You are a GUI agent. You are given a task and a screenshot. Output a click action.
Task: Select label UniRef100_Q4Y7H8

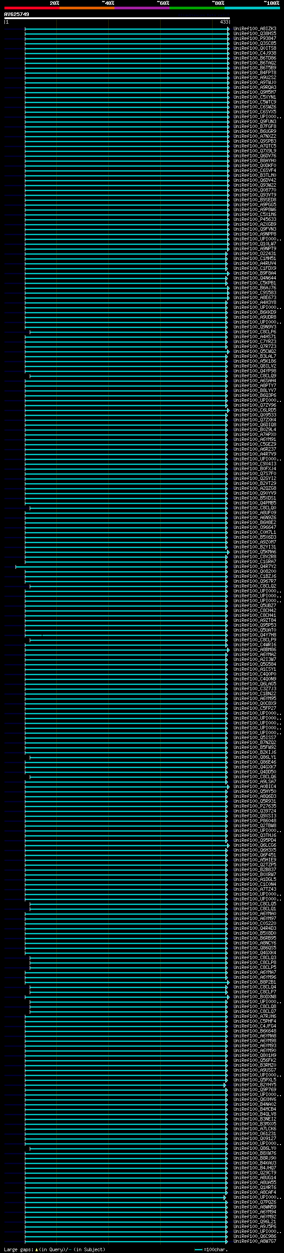(255, 635)
